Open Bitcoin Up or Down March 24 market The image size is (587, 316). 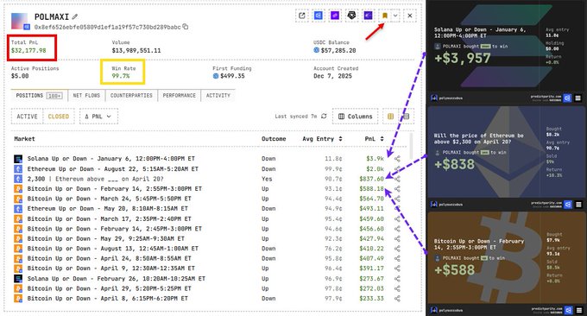click(109, 199)
